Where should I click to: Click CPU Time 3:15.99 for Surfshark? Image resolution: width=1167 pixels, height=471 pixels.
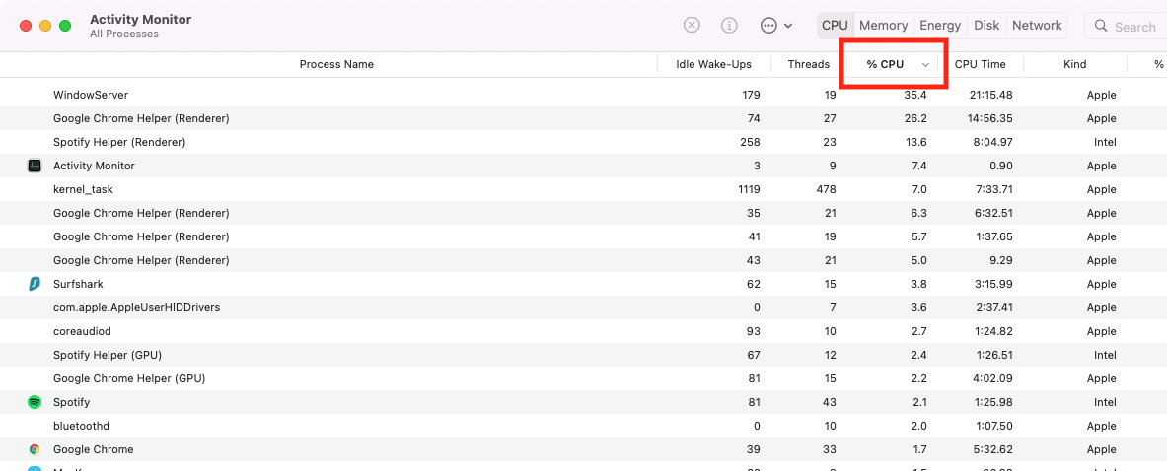[993, 284]
